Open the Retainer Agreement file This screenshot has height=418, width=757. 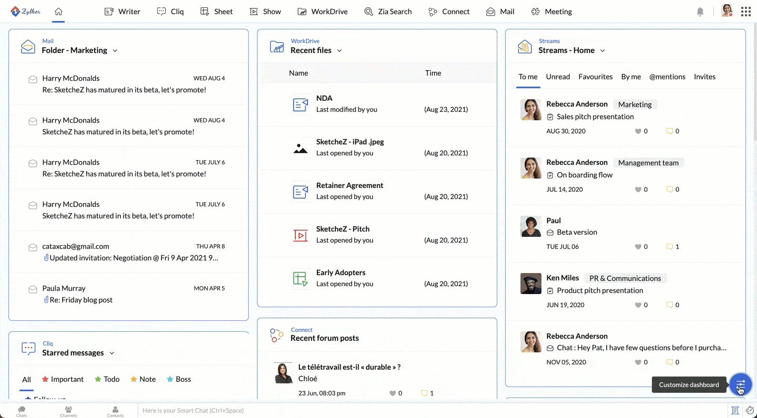click(350, 185)
